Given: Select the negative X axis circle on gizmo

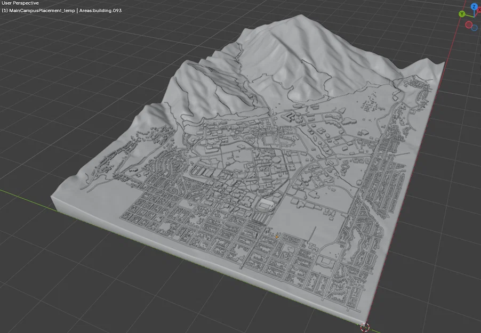Looking at the screenshot, I should [469, 25].
